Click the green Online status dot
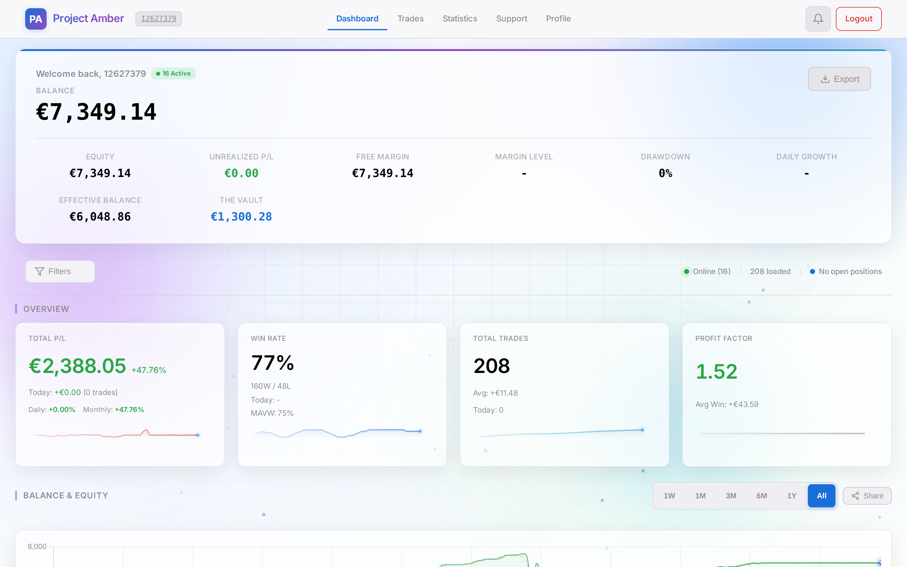Screen dimensions: 907x567 [x=687, y=271]
